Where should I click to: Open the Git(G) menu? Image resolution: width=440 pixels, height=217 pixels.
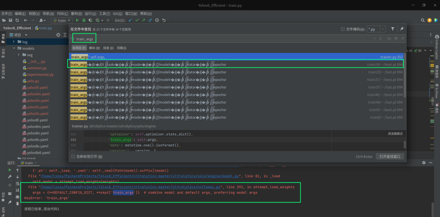tap(118, 13)
